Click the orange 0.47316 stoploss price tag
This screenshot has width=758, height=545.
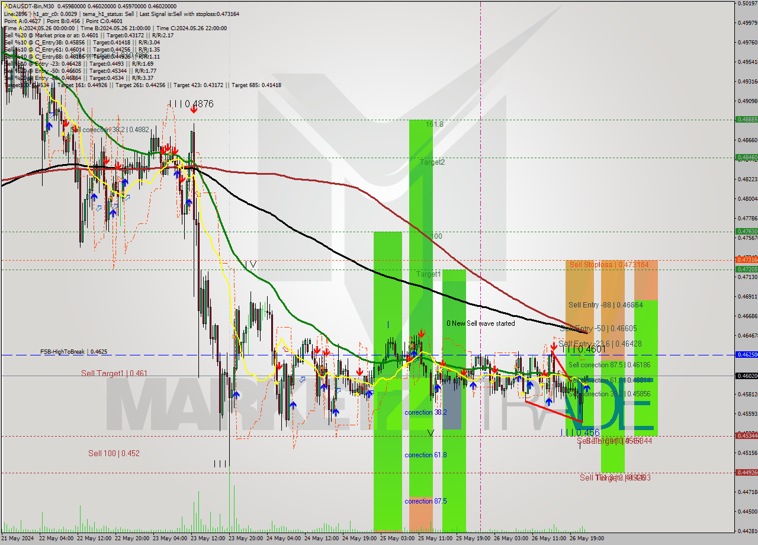point(746,259)
